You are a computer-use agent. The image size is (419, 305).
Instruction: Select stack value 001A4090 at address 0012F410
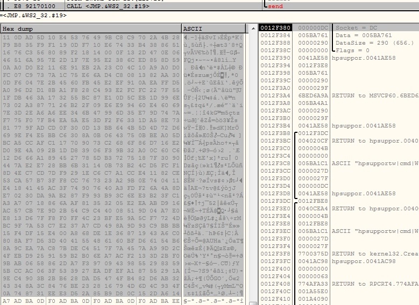pos(313,299)
